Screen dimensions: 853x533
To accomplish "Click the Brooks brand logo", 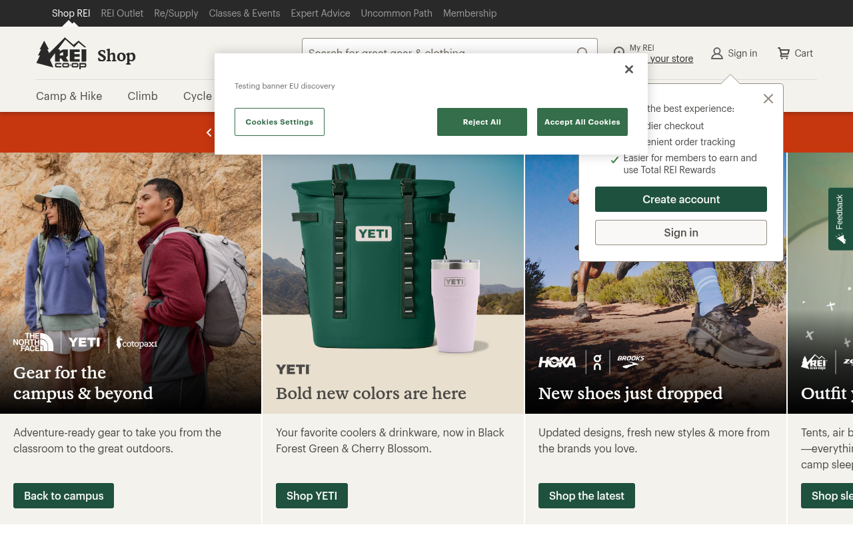I will point(630,362).
